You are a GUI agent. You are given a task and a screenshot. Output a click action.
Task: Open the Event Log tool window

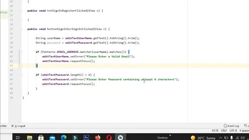[231, 126]
